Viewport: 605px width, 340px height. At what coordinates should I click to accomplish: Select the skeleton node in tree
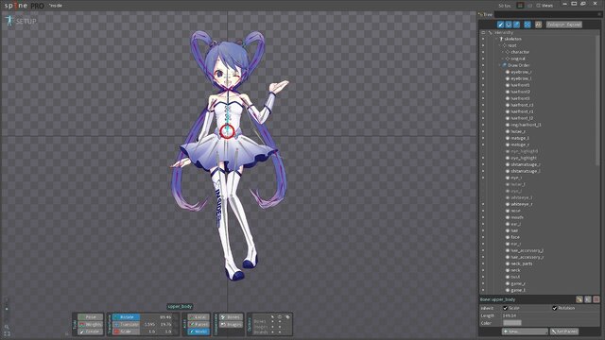point(512,39)
